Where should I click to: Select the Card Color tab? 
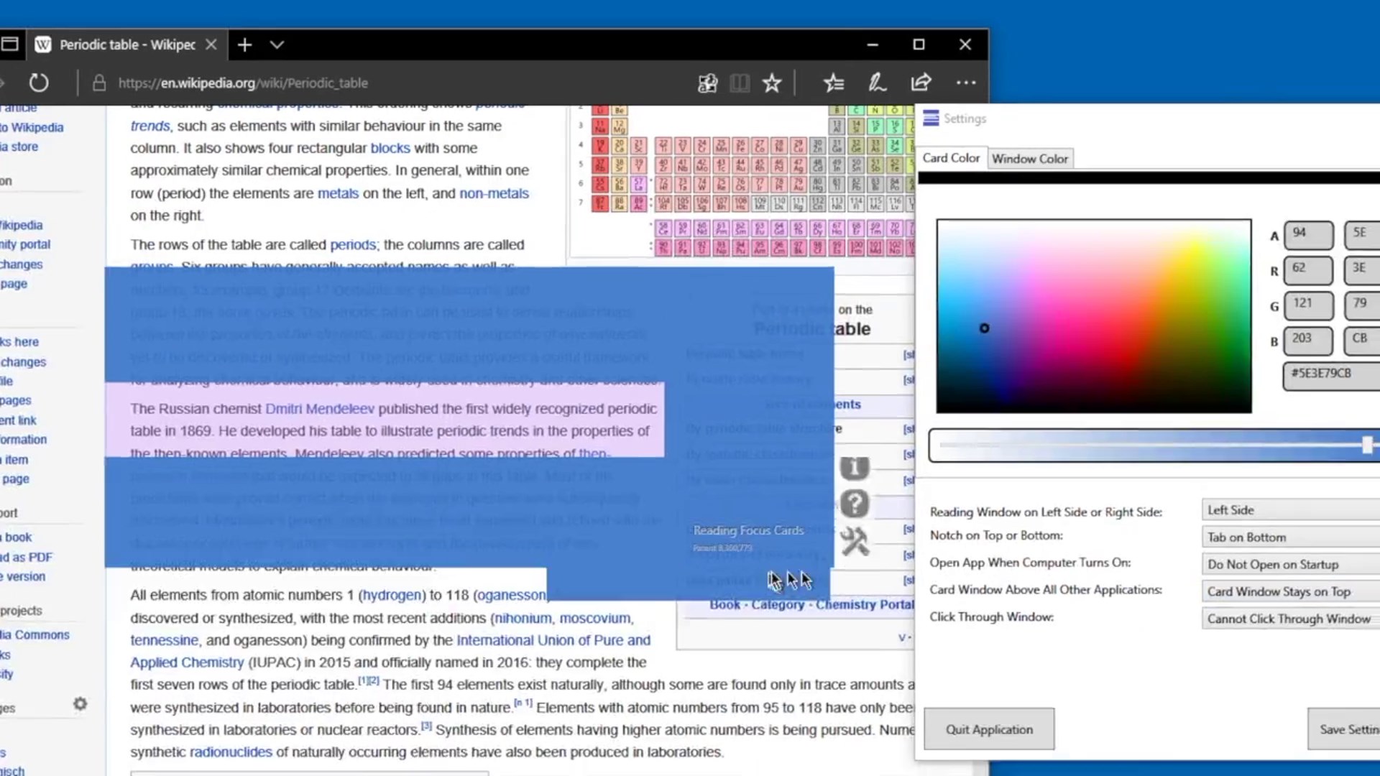point(950,158)
